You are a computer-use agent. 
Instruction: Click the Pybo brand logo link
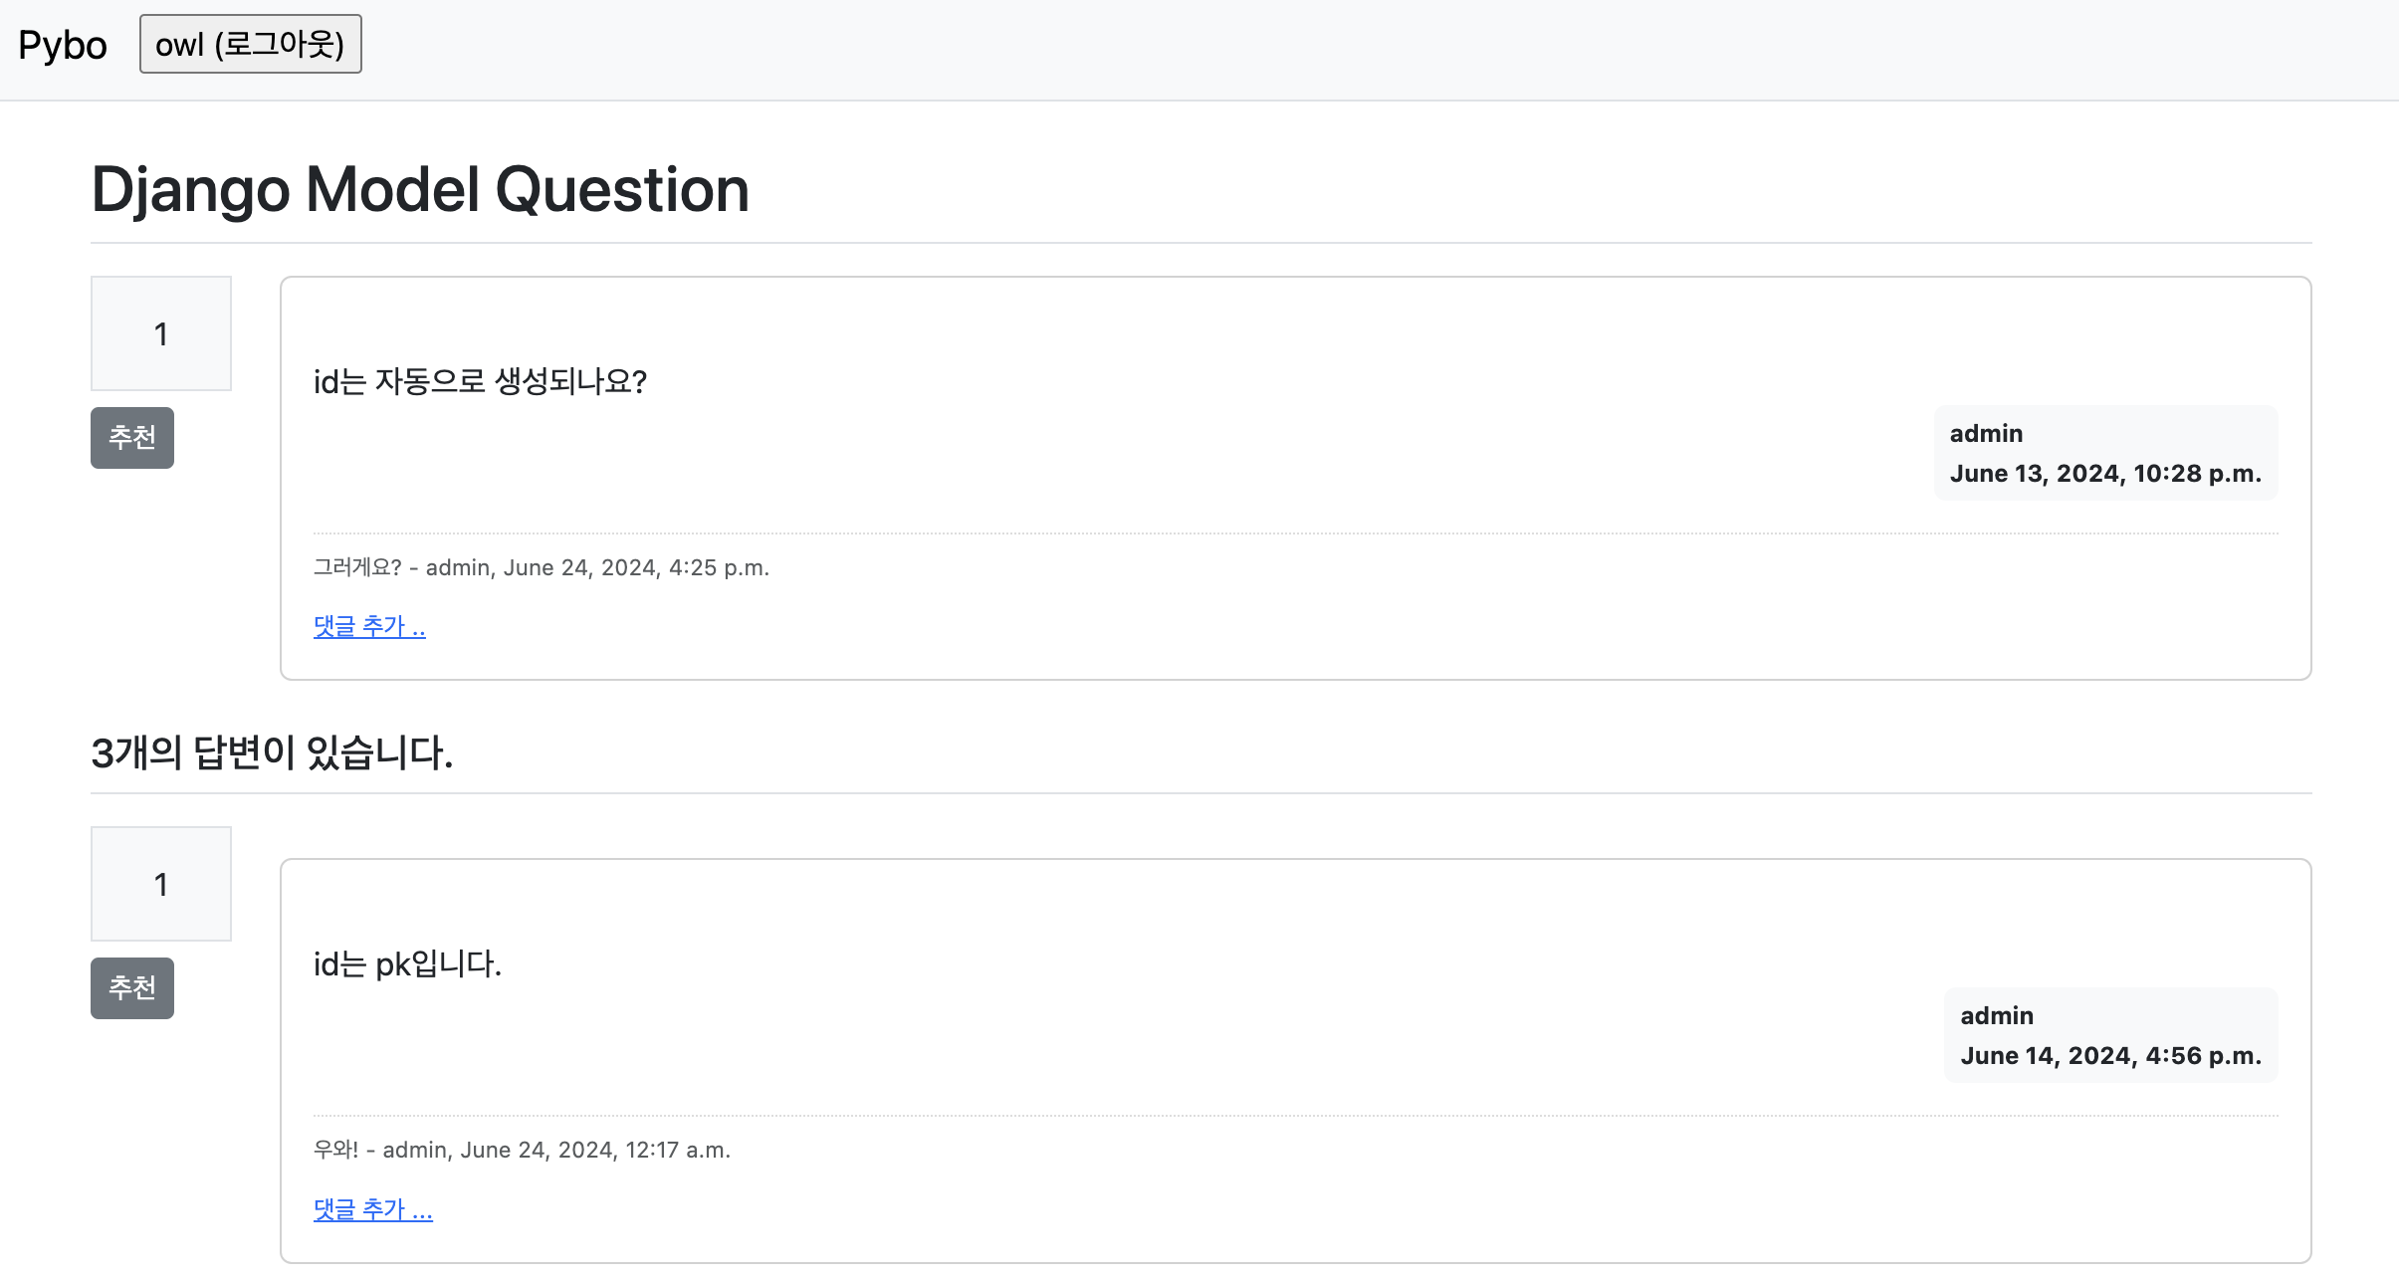[x=63, y=46]
